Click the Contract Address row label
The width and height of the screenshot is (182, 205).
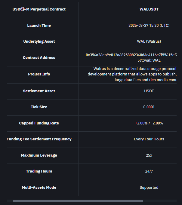click(39, 58)
